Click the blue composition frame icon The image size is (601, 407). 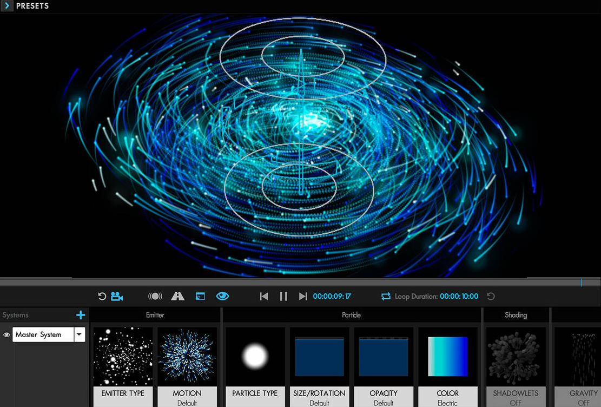pos(200,296)
